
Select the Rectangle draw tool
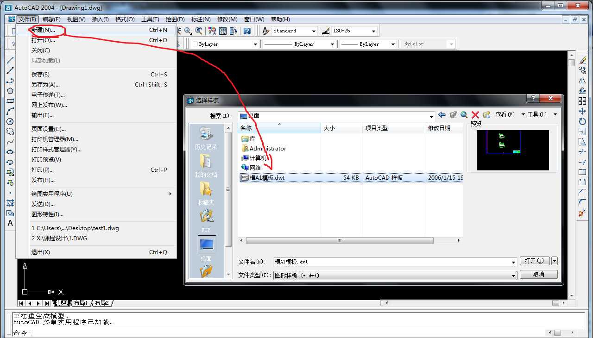click(10, 101)
